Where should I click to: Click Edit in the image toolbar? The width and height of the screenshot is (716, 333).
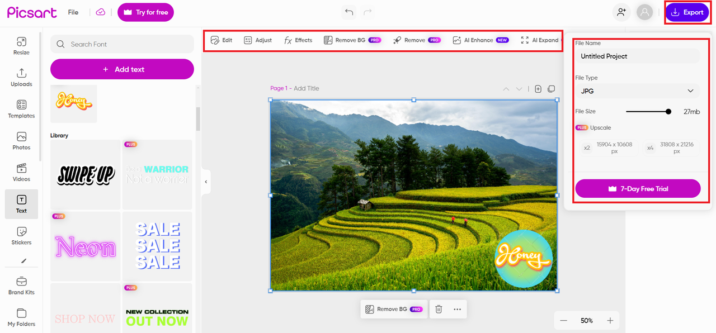tap(222, 40)
